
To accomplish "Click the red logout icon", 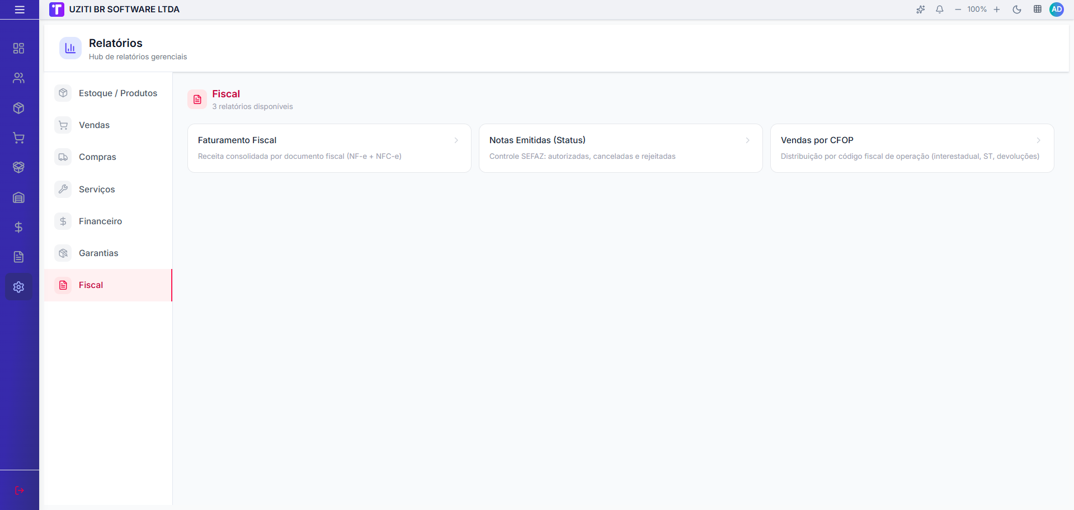I will [x=20, y=490].
